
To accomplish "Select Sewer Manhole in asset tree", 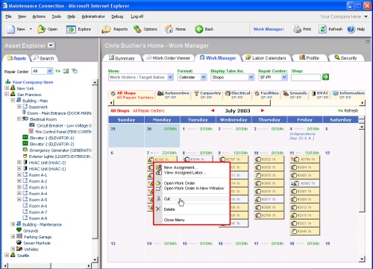I will tap(37, 243).
